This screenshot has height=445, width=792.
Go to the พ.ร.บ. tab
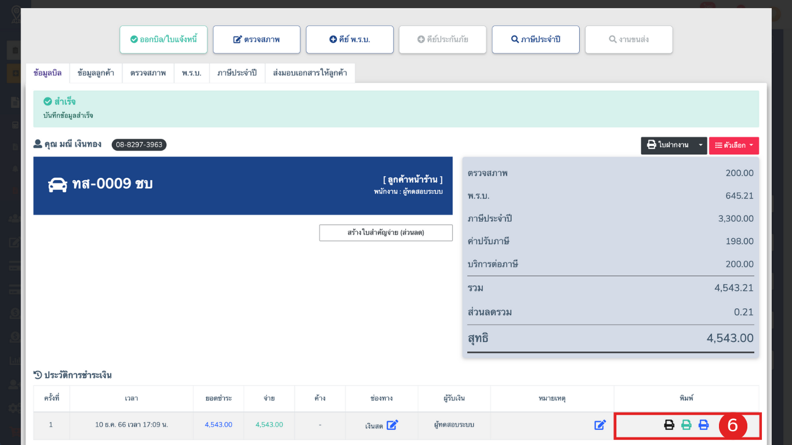coord(191,73)
